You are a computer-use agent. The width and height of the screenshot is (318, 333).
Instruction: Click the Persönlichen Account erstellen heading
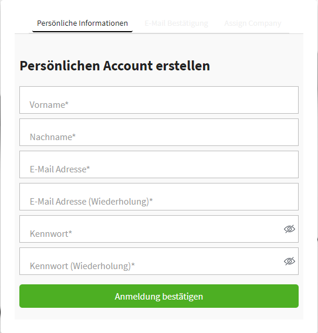tap(115, 66)
